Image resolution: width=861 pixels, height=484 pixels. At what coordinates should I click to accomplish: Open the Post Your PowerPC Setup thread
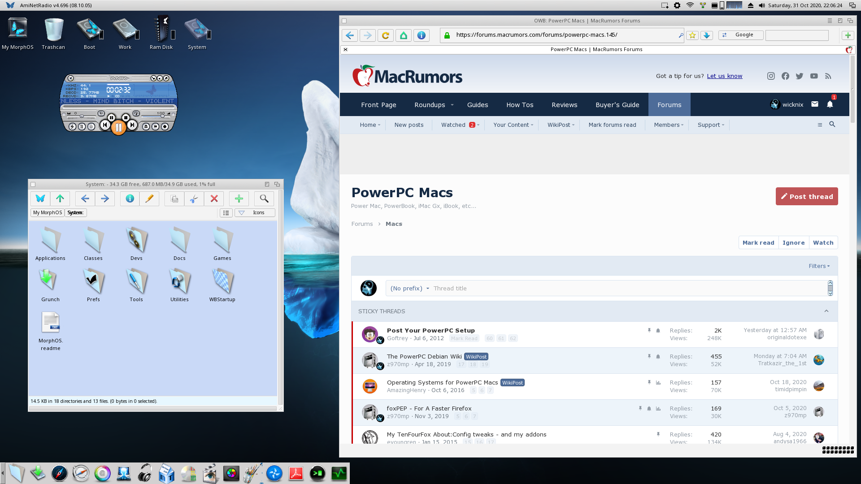click(430, 330)
